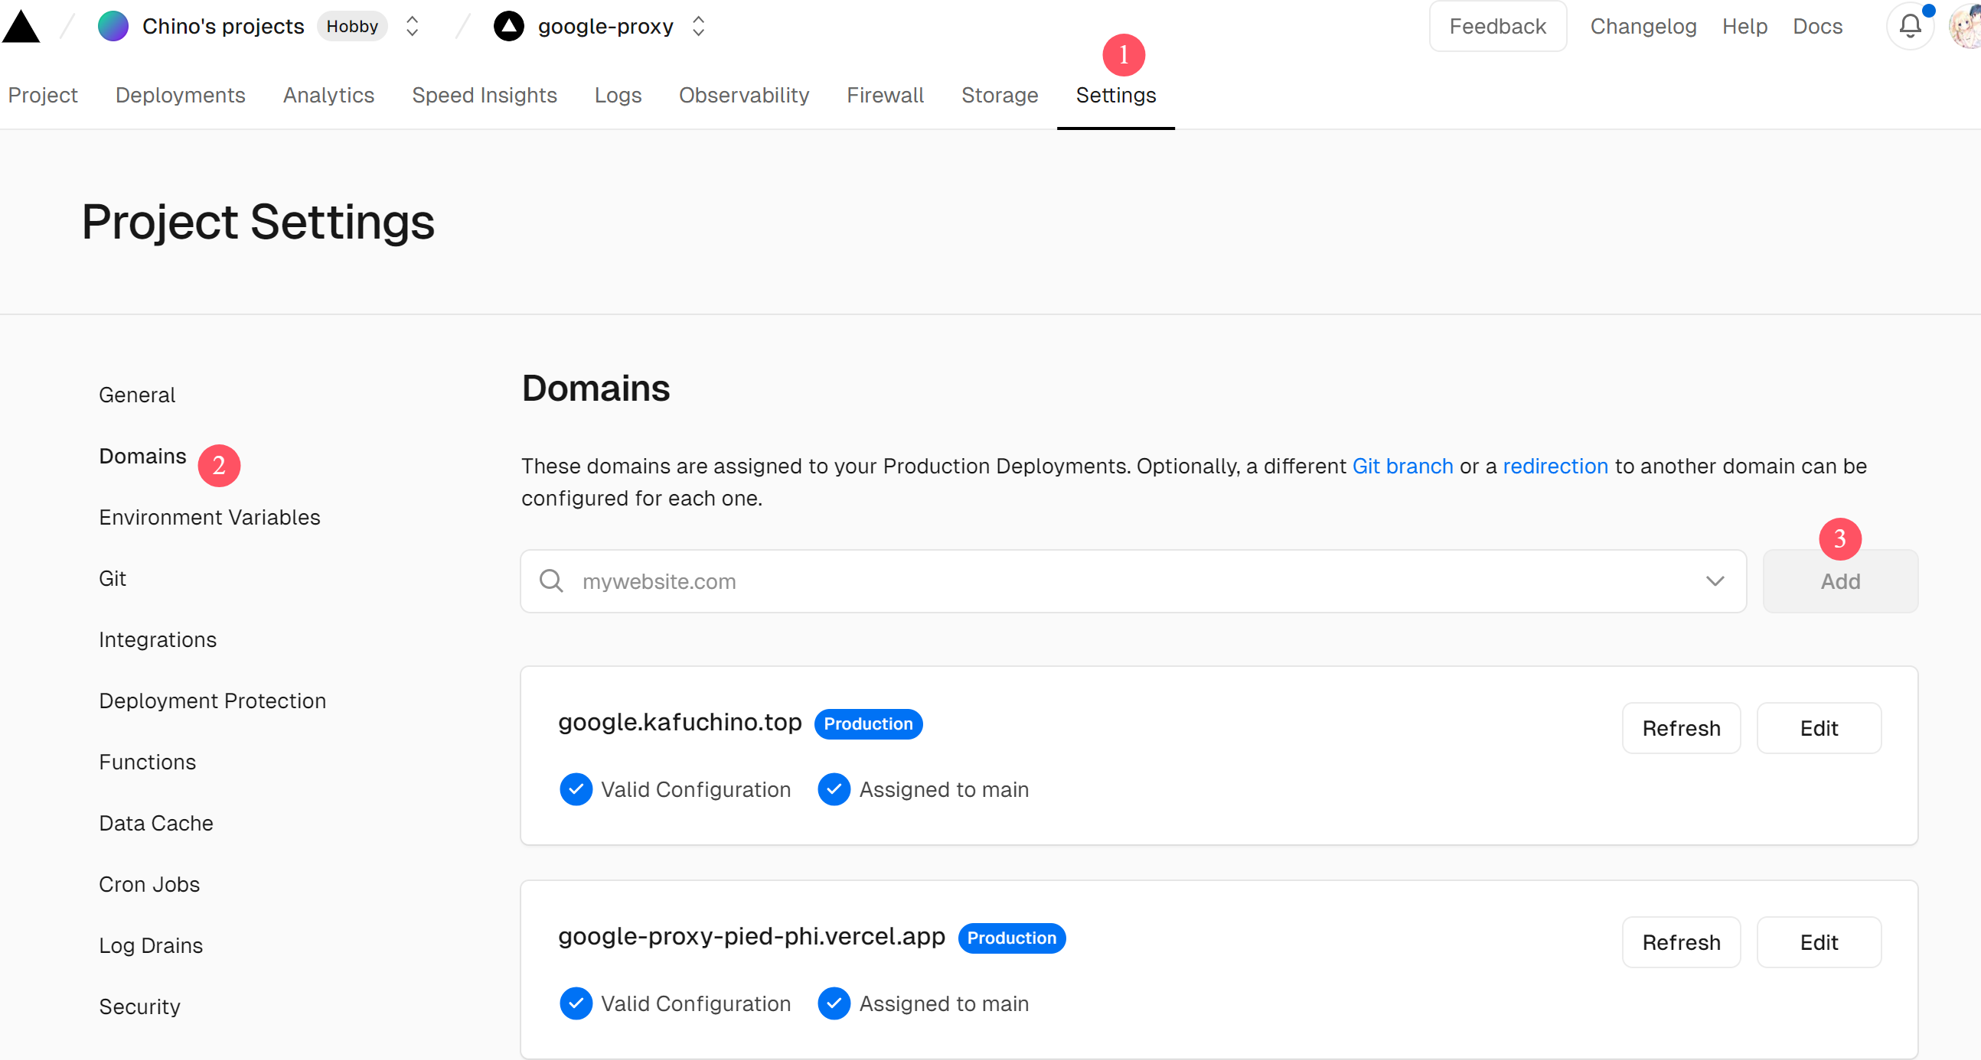Follow the redirection link
Viewport: 1981px width, 1060px height.
pos(1555,467)
